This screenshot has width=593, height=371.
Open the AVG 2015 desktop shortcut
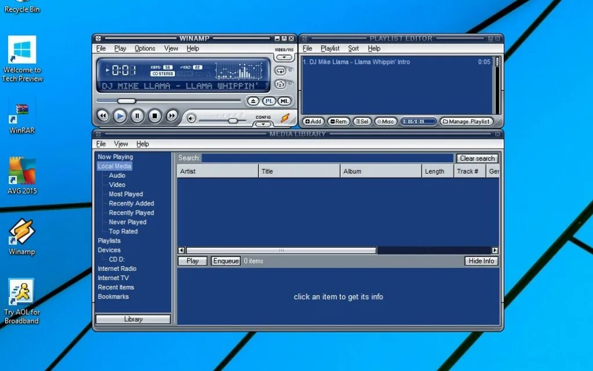(x=22, y=176)
